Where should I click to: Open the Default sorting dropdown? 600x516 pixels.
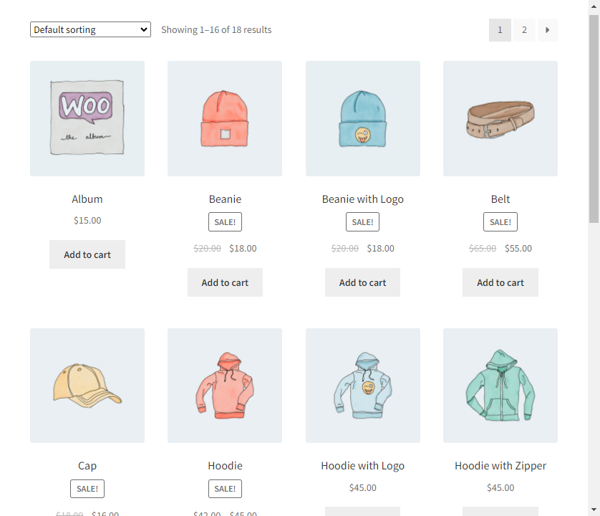pos(90,29)
